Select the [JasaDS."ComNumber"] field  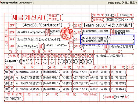click(42, 25)
